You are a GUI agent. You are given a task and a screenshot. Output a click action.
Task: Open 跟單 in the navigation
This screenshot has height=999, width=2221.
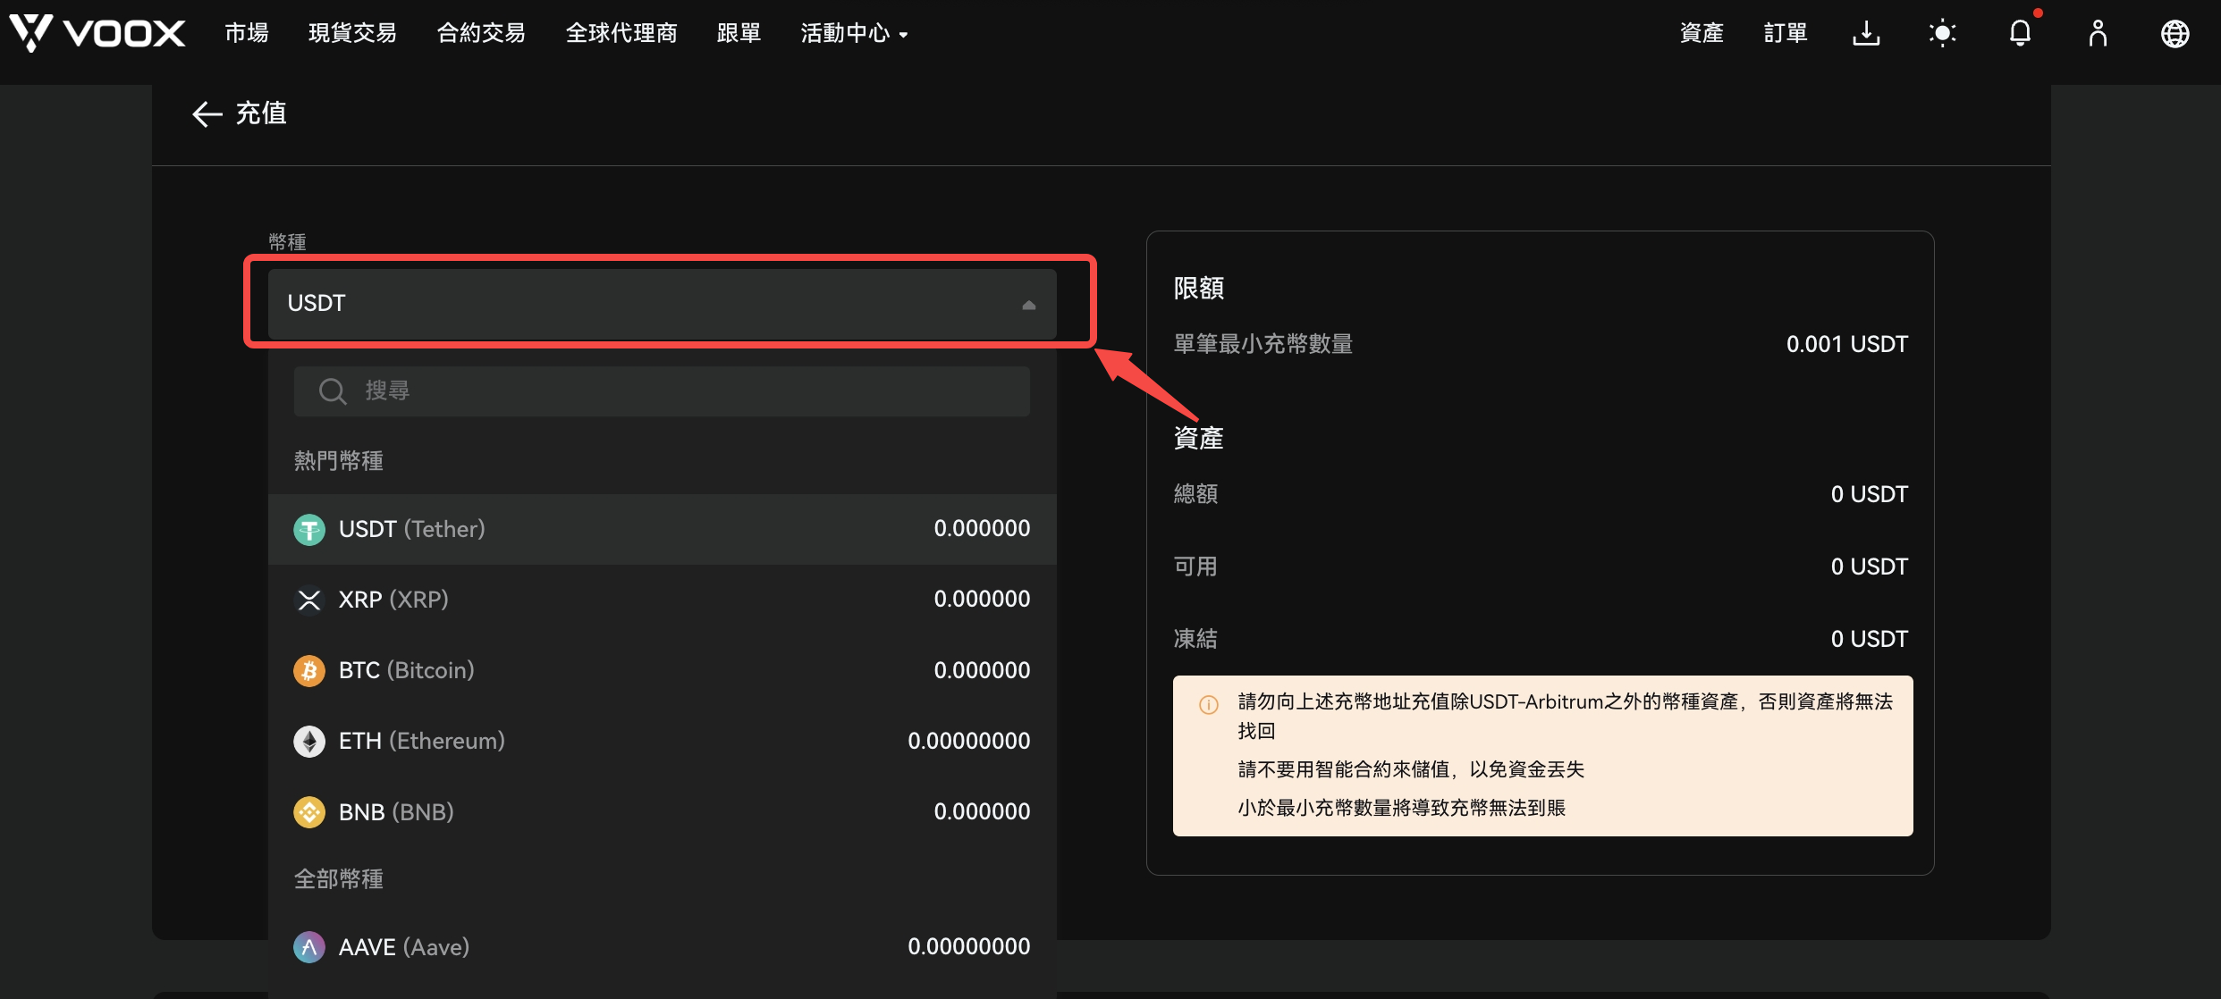click(x=739, y=34)
